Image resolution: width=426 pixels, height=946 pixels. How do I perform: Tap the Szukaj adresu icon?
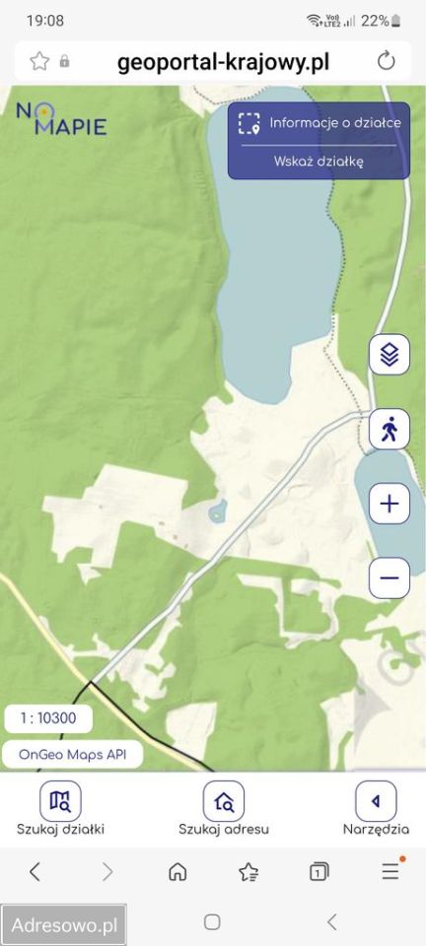[x=224, y=801]
